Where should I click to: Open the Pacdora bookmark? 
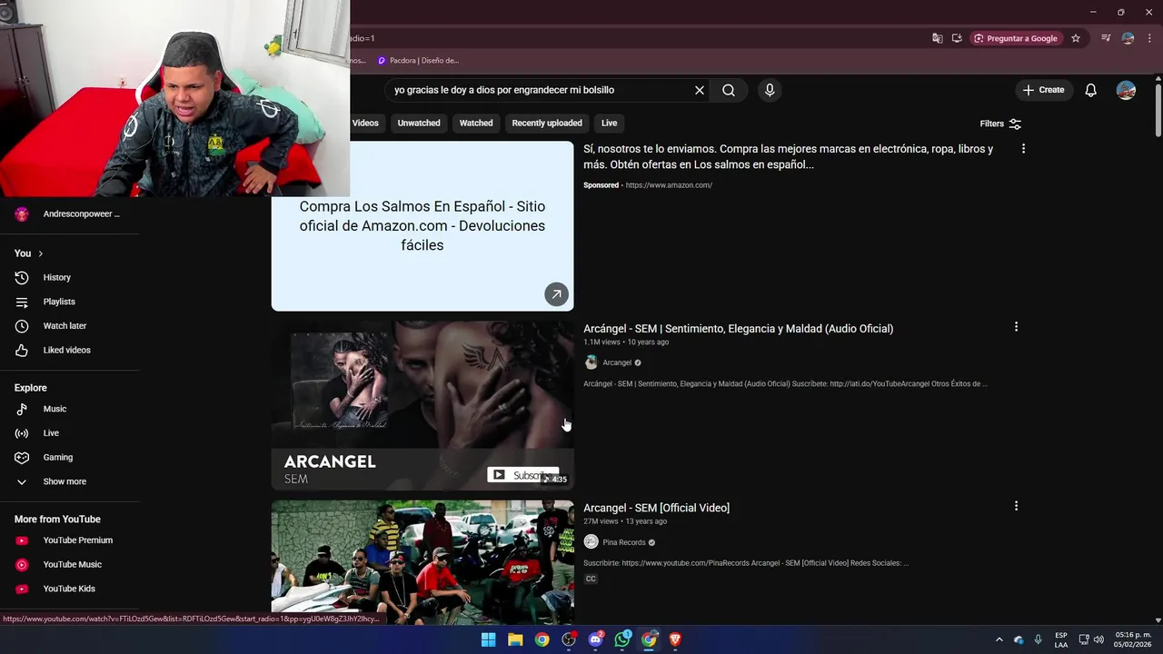pos(418,61)
